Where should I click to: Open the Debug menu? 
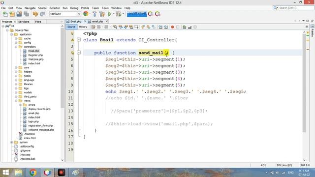pyautogui.click(x=74, y=8)
